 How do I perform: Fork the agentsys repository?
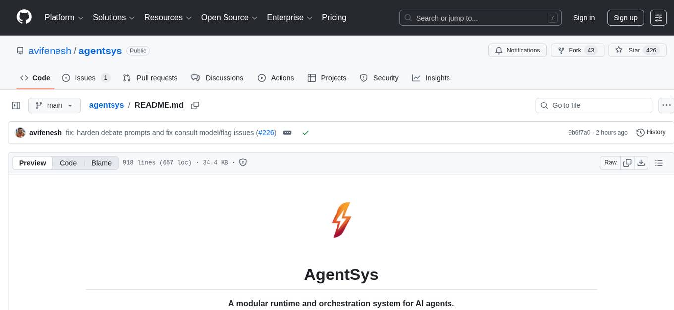point(576,50)
